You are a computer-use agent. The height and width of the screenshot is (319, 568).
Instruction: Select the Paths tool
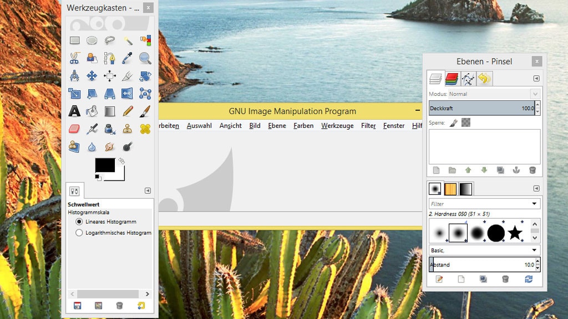tap(109, 58)
